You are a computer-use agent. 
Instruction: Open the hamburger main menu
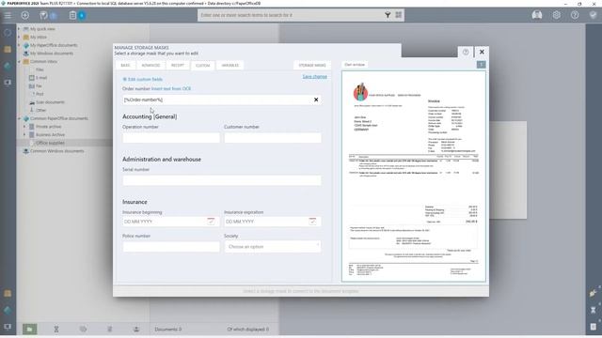point(8,15)
